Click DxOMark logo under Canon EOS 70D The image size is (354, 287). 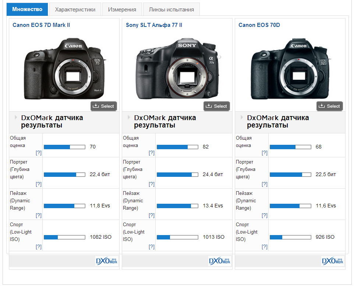click(333, 261)
